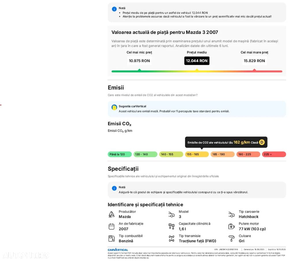Select the green Până la 120 emissions pill
Screen dimensions: 289x261
120,154
